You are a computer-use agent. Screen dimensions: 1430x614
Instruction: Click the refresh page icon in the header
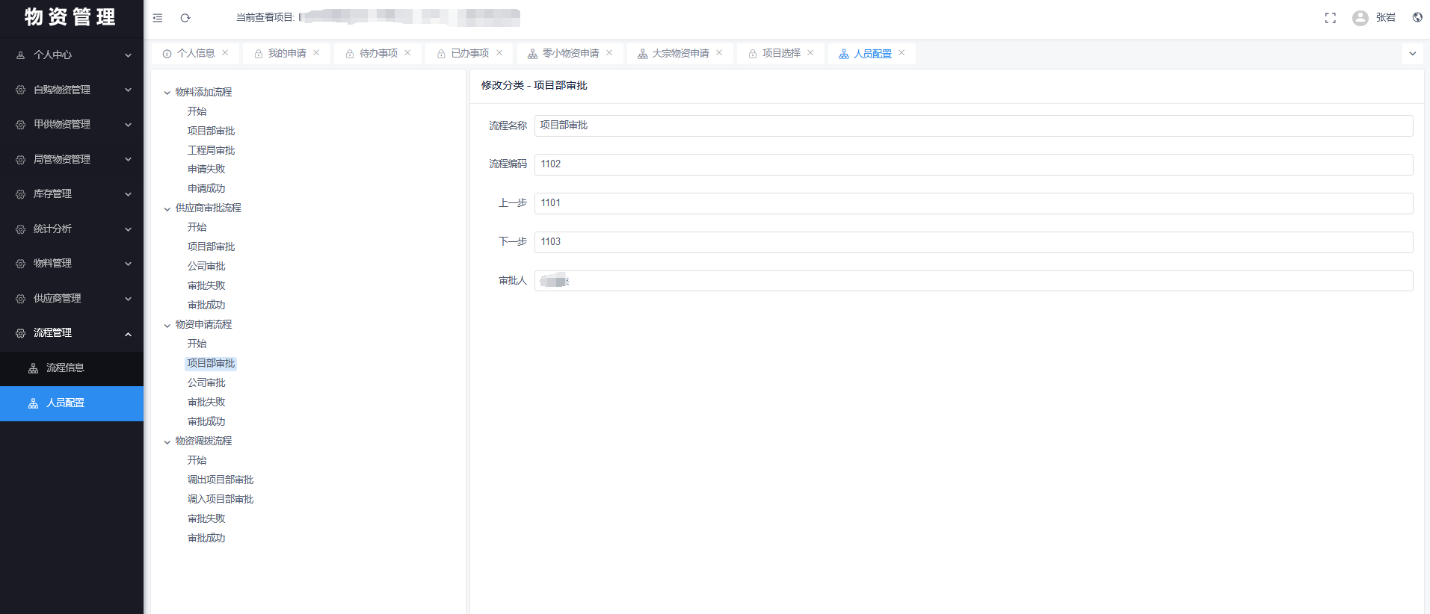[185, 18]
